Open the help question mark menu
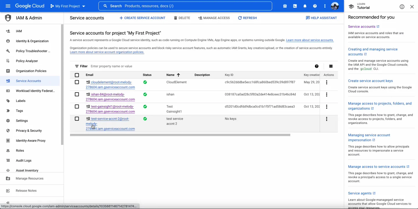 click(315, 6)
